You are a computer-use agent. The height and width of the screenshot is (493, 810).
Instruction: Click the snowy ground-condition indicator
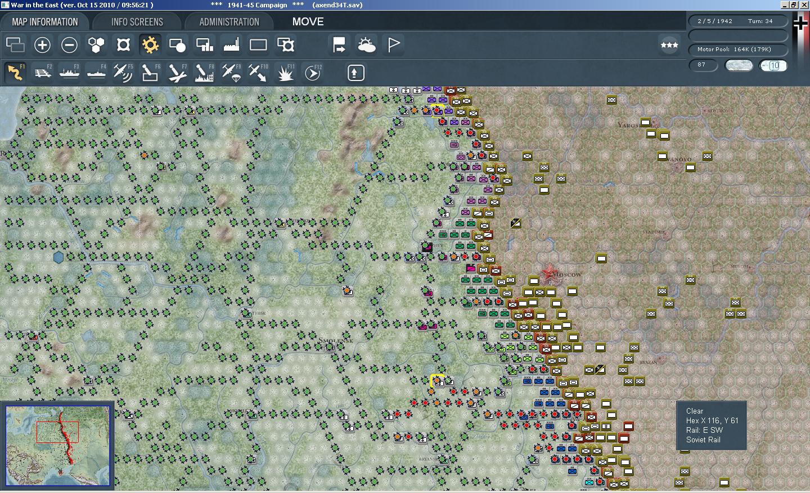[x=739, y=65]
